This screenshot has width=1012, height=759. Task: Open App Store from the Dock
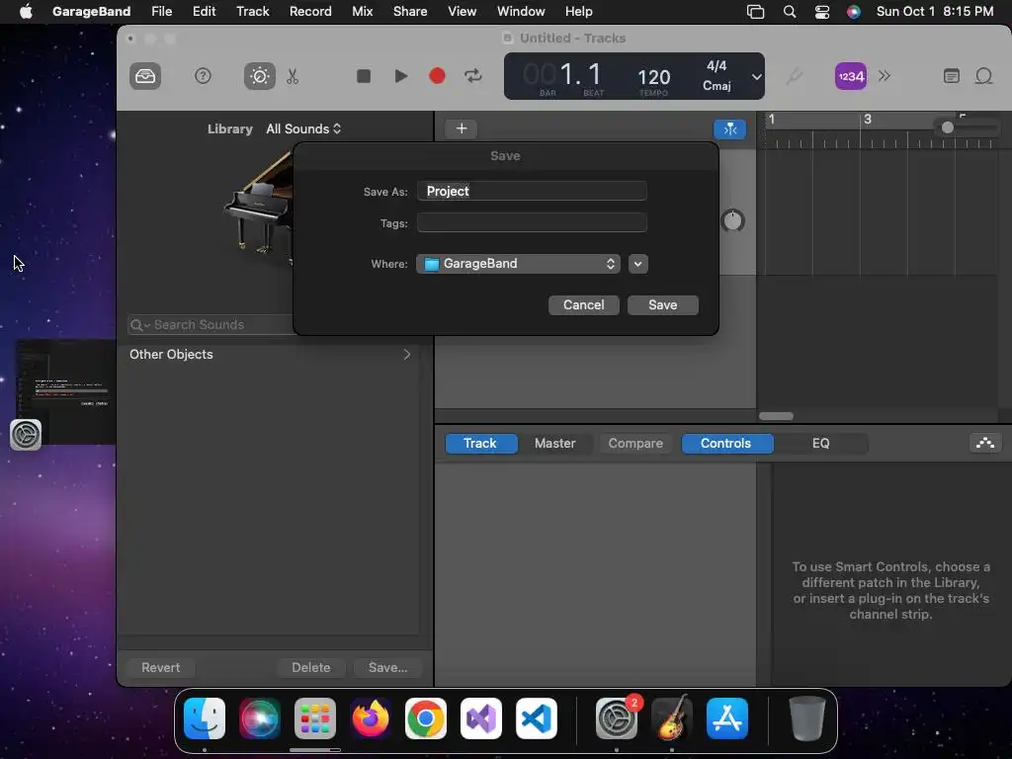pyautogui.click(x=727, y=718)
